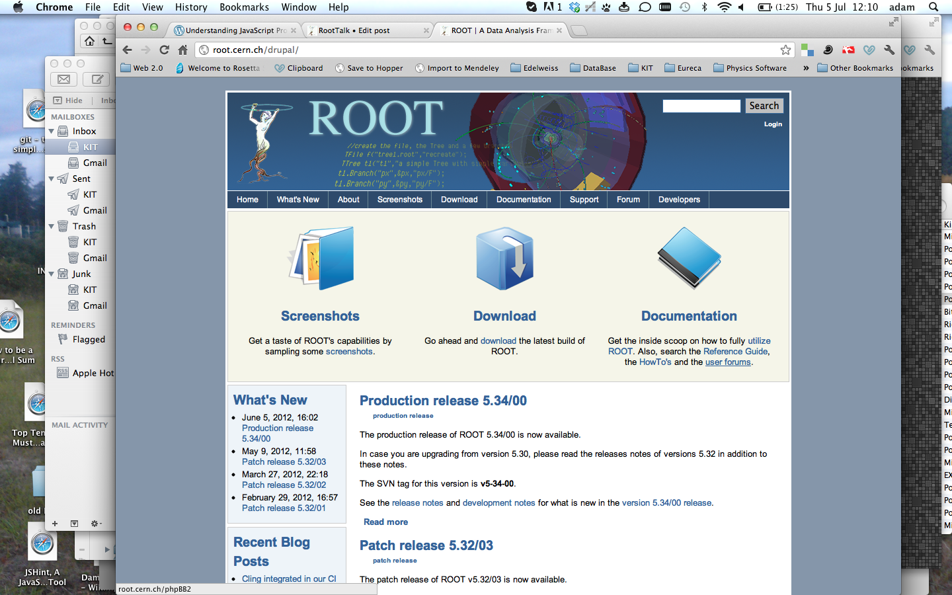Screen dimensions: 952x595
Task: Open Chrome's home page button
Action: pos(183,50)
